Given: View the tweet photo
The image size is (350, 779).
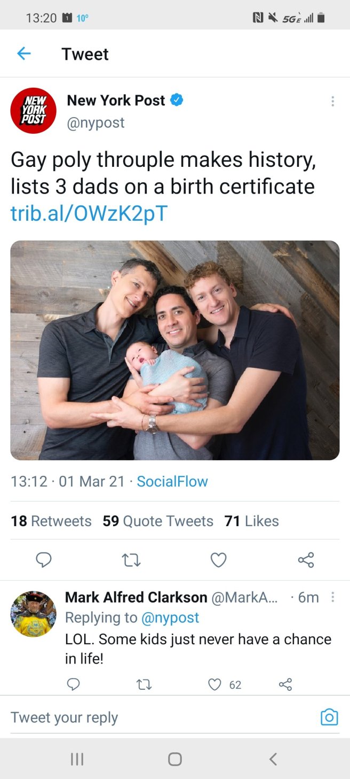Looking at the screenshot, I should click(x=175, y=350).
